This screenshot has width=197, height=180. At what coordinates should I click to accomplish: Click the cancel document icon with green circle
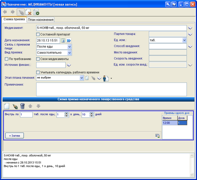[36, 12]
